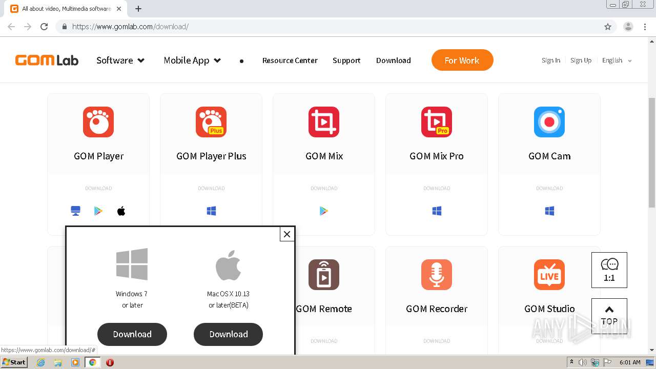656x369 pixels.
Task: Click the GOM Mix Pro title text
Action: (437, 156)
